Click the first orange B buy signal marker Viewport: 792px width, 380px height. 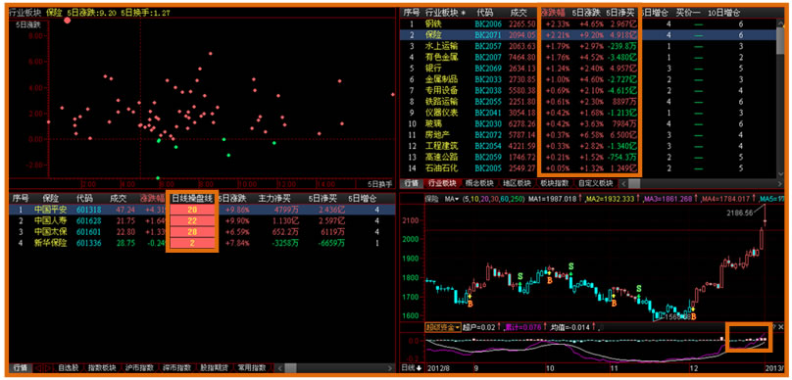470,304
